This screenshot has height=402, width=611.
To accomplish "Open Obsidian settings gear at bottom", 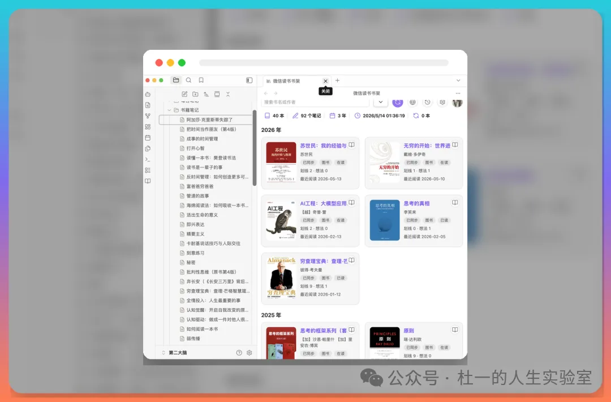I will point(249,353).
